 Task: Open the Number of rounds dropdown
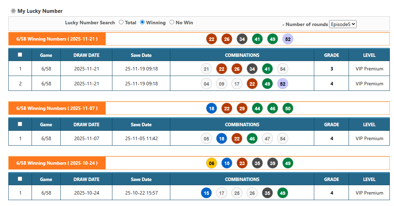[343, 24]
